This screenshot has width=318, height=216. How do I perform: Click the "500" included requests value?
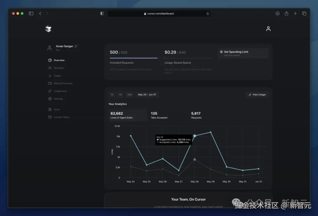tap(114, 52)
